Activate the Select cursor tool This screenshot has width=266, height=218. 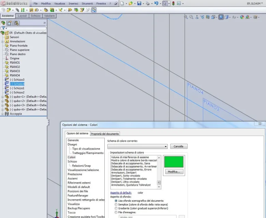pyautogui.click(x=165, y=3)
